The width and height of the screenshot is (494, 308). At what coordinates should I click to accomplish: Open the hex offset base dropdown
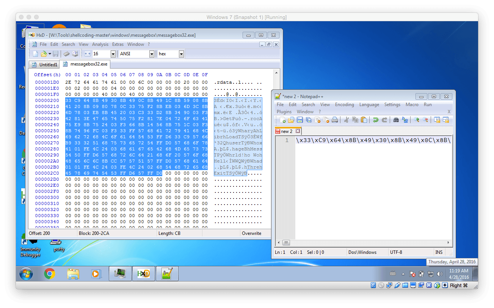(181, 54)
